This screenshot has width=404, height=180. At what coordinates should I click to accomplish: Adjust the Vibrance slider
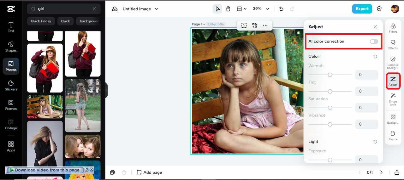(330, 124)
